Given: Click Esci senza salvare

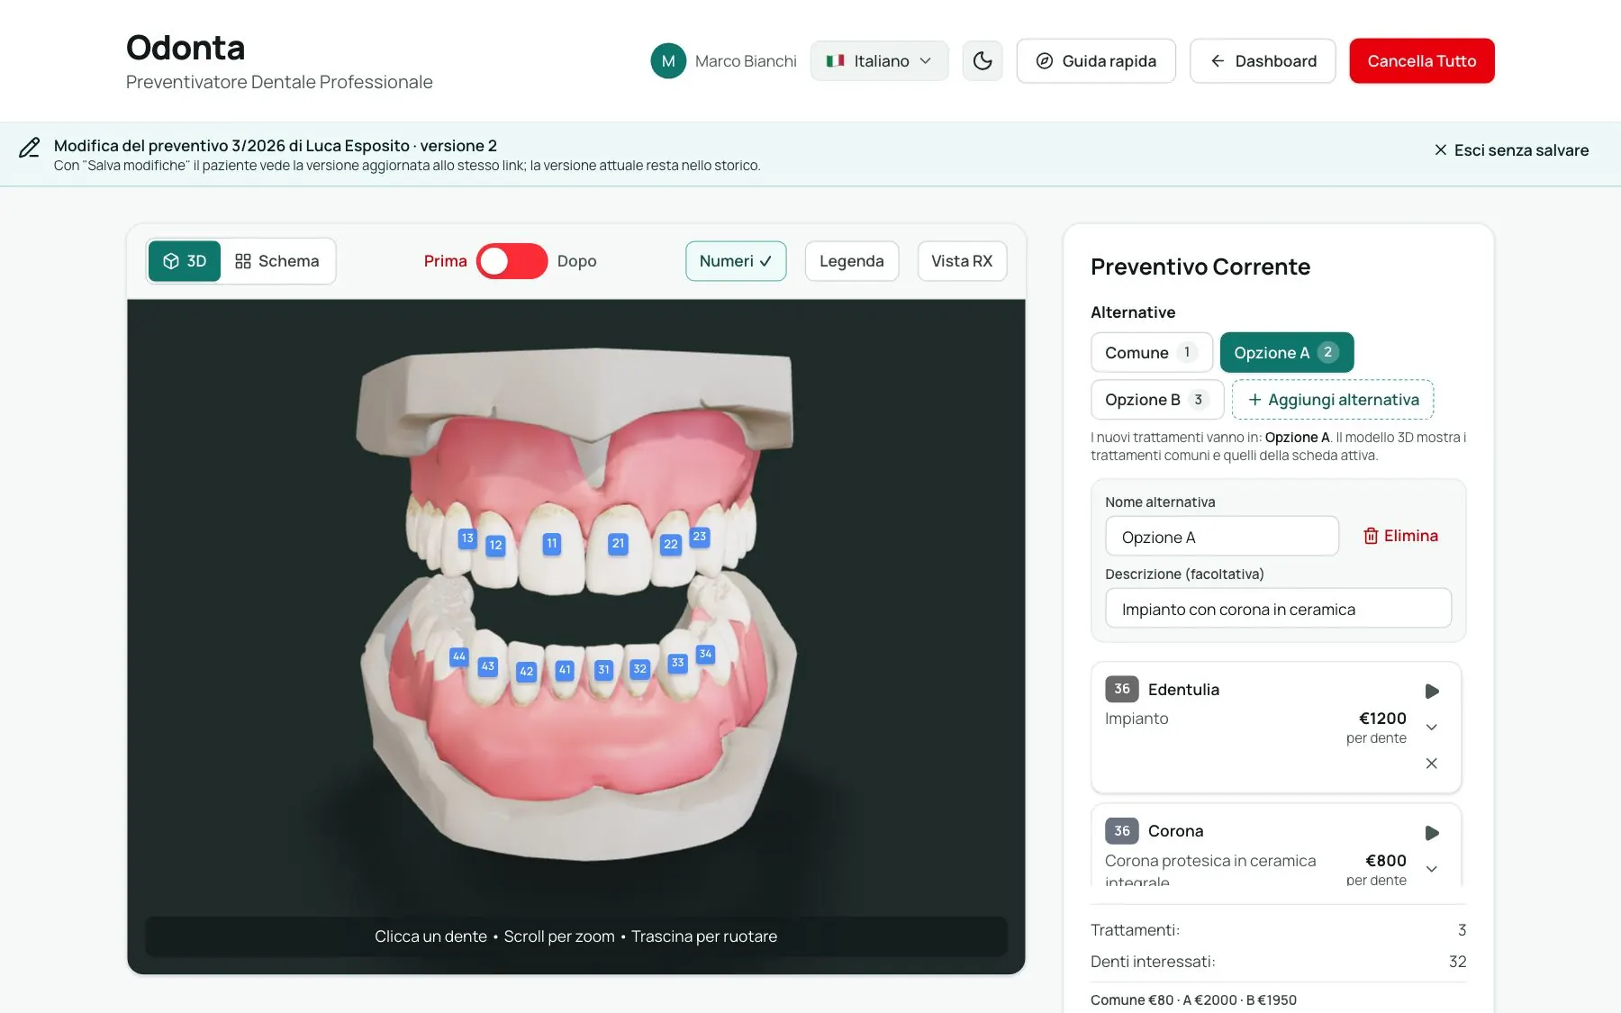Looking at the screenshot, I should 1511,150.
